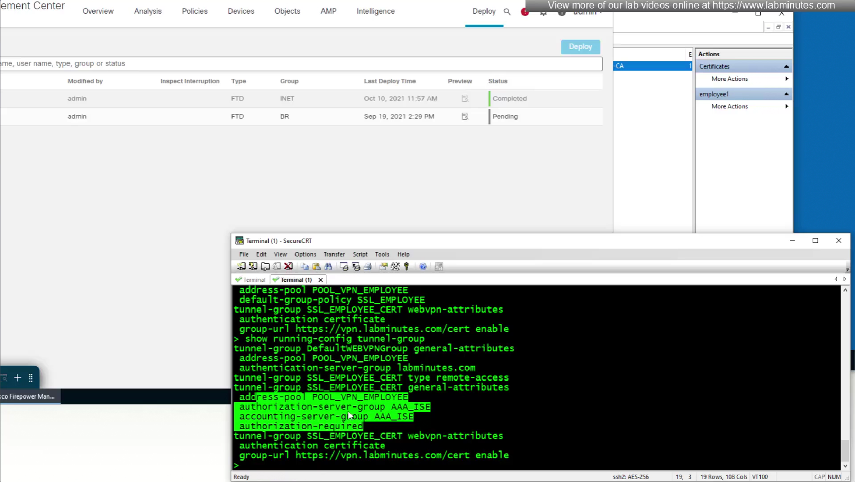855x482 pixels.
Task: Open the Transfer menu in SecureCRT
Action: pyautogui.click(x=334, y=254)
